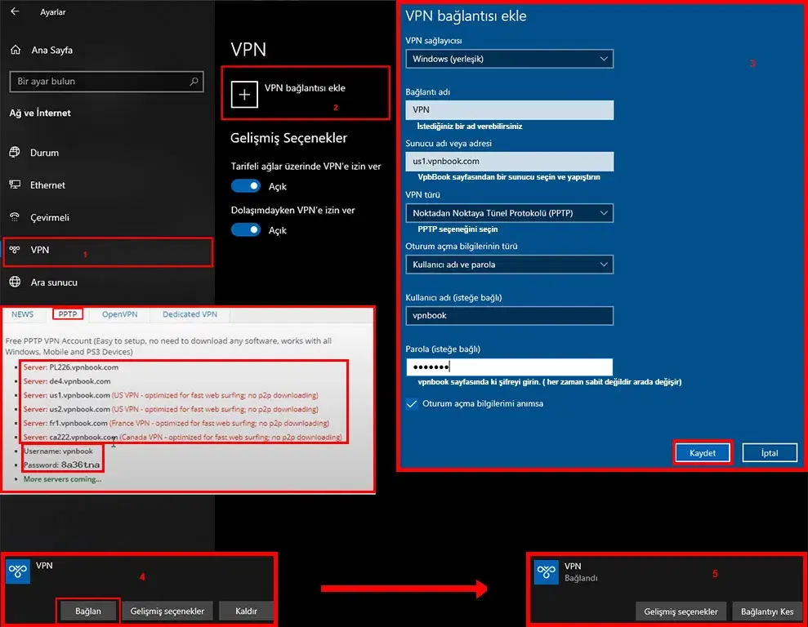
Task: Click the Bağlantıyı Kes button
Action: point(767,611)
